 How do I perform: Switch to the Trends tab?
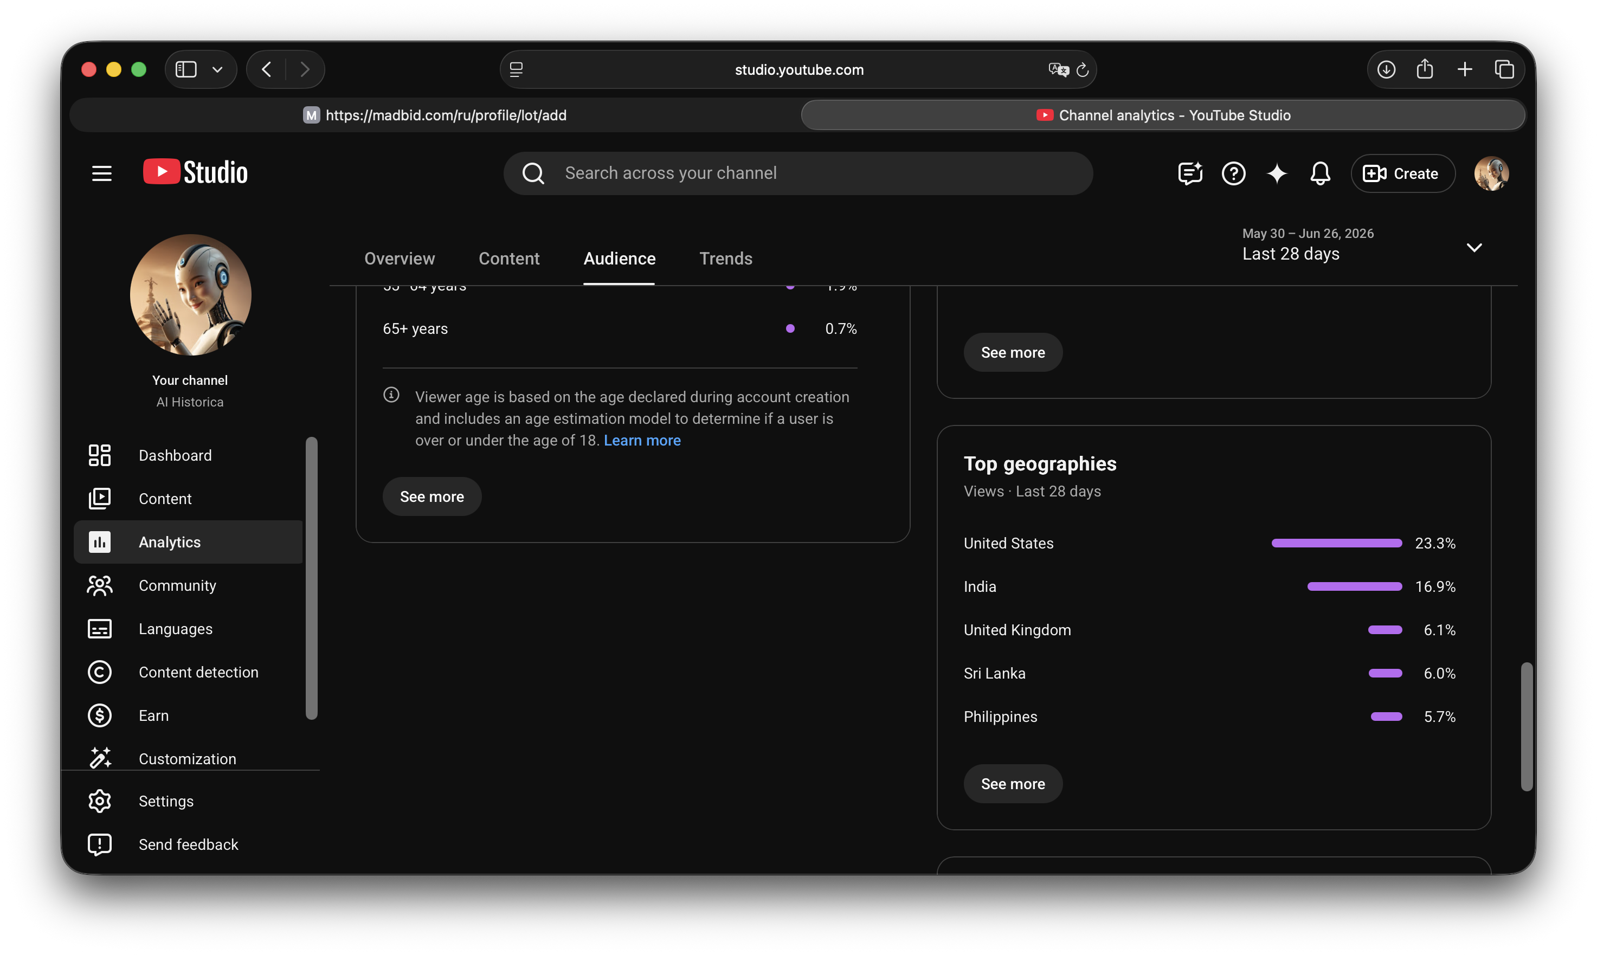pyautogui.click(x=726, y=258)
